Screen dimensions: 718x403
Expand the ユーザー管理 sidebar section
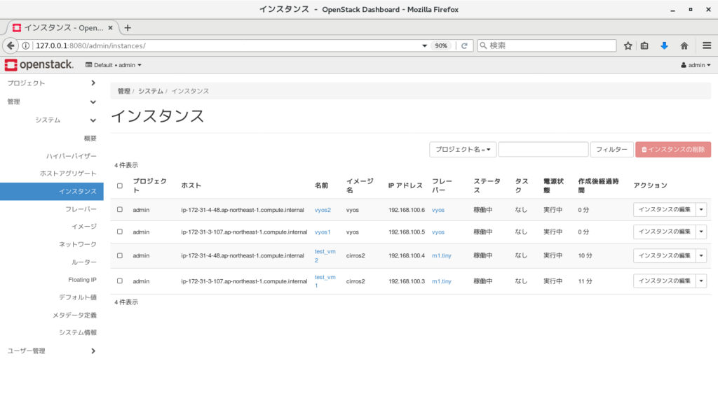(x=51, y=351)
